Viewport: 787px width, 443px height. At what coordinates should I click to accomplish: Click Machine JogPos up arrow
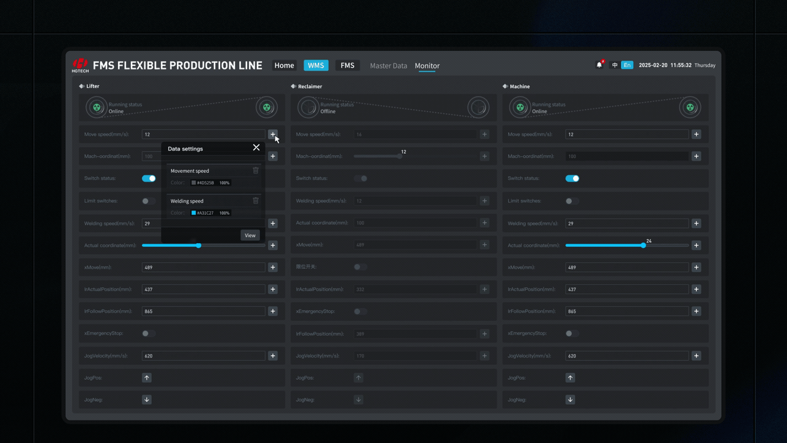[x=571, y=378]
